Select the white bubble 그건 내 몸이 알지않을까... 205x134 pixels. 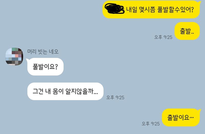click(x=65, y=91)
